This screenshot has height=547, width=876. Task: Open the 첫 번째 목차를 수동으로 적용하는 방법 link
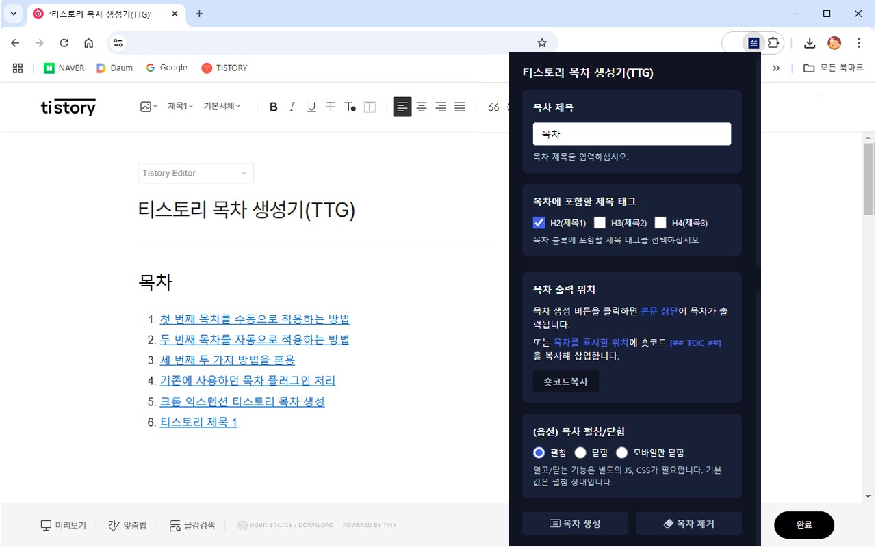[x=255, y=319]
